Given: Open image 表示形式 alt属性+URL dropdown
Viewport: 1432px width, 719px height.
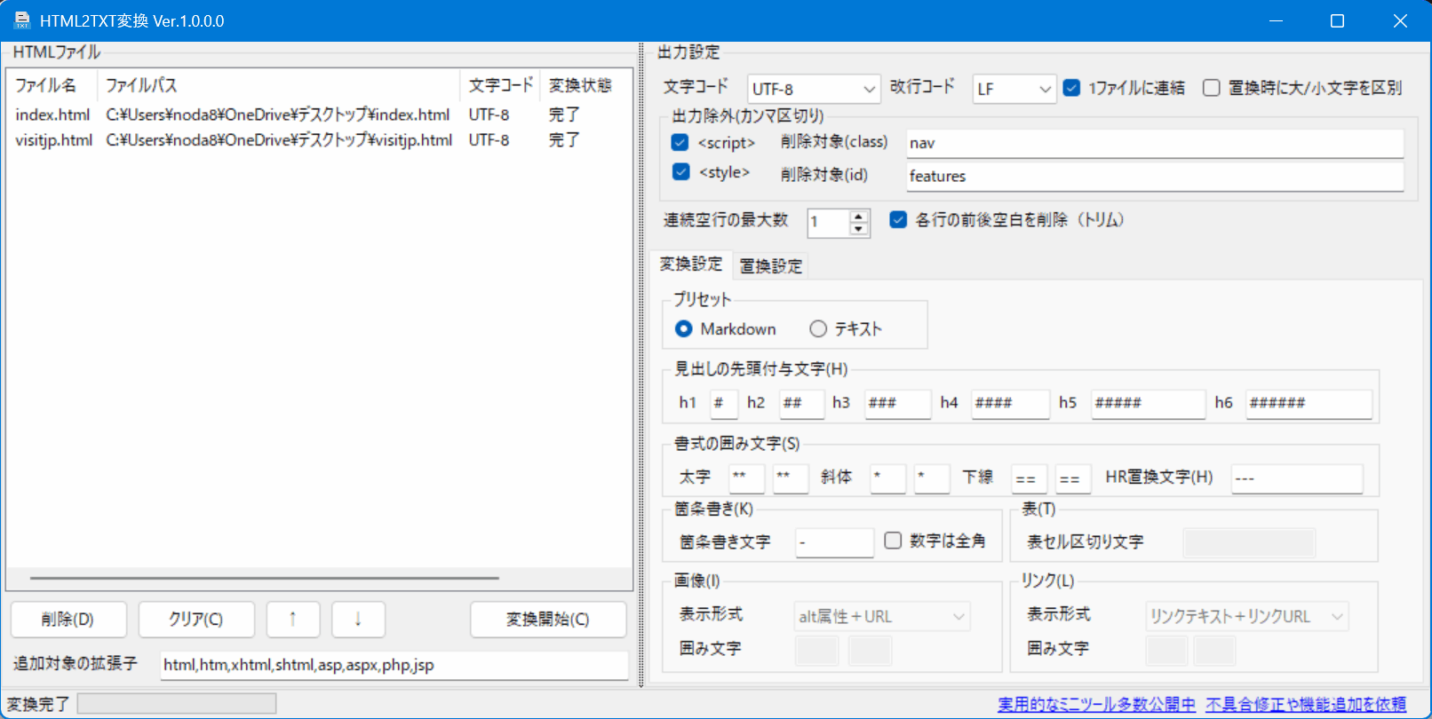Looking at the screenshot, I should point(882,616).
